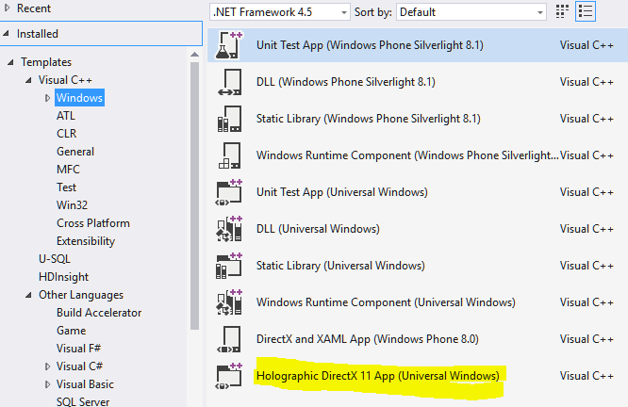Select the CLR template category

(67, 134)
